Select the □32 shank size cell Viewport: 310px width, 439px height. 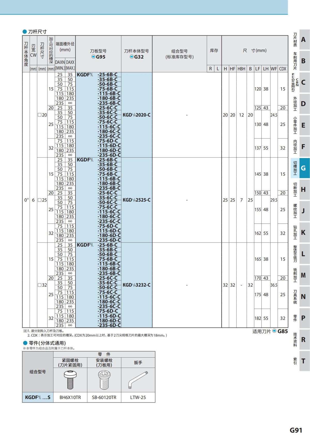(42, 285)
